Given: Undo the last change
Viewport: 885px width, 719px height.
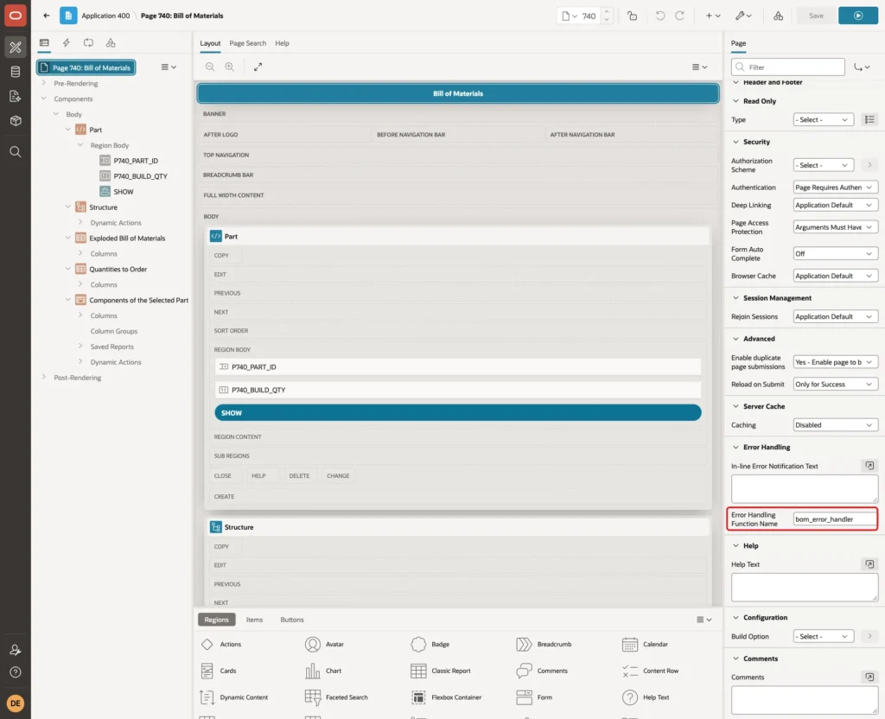Looking at the screenshot, I should click(660, 16).
